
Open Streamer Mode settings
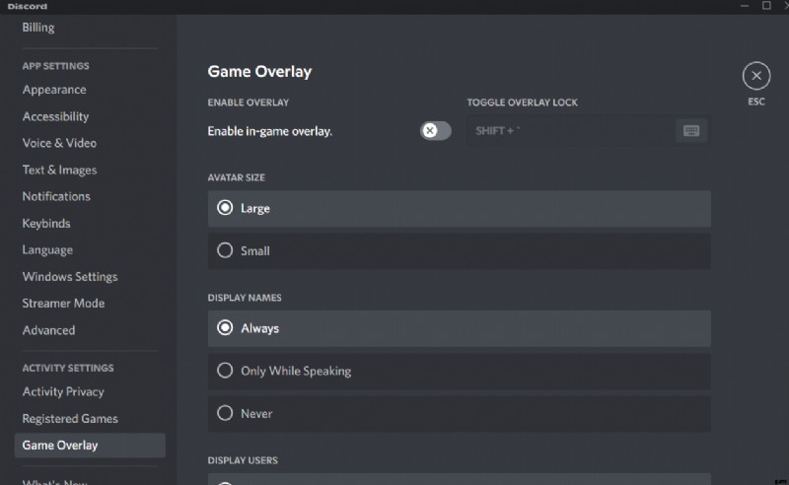[63, 304]
